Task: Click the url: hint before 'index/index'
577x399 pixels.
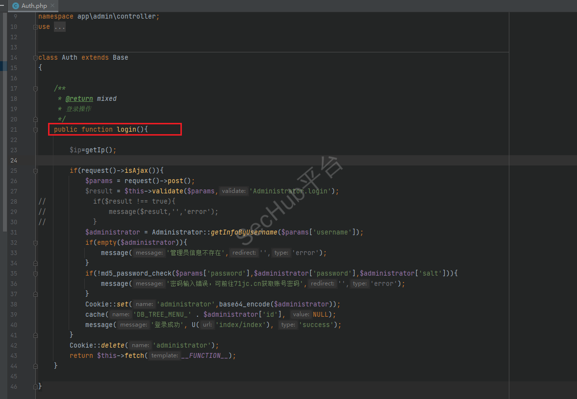Action: pyautogui.click(x=207, y=325)
